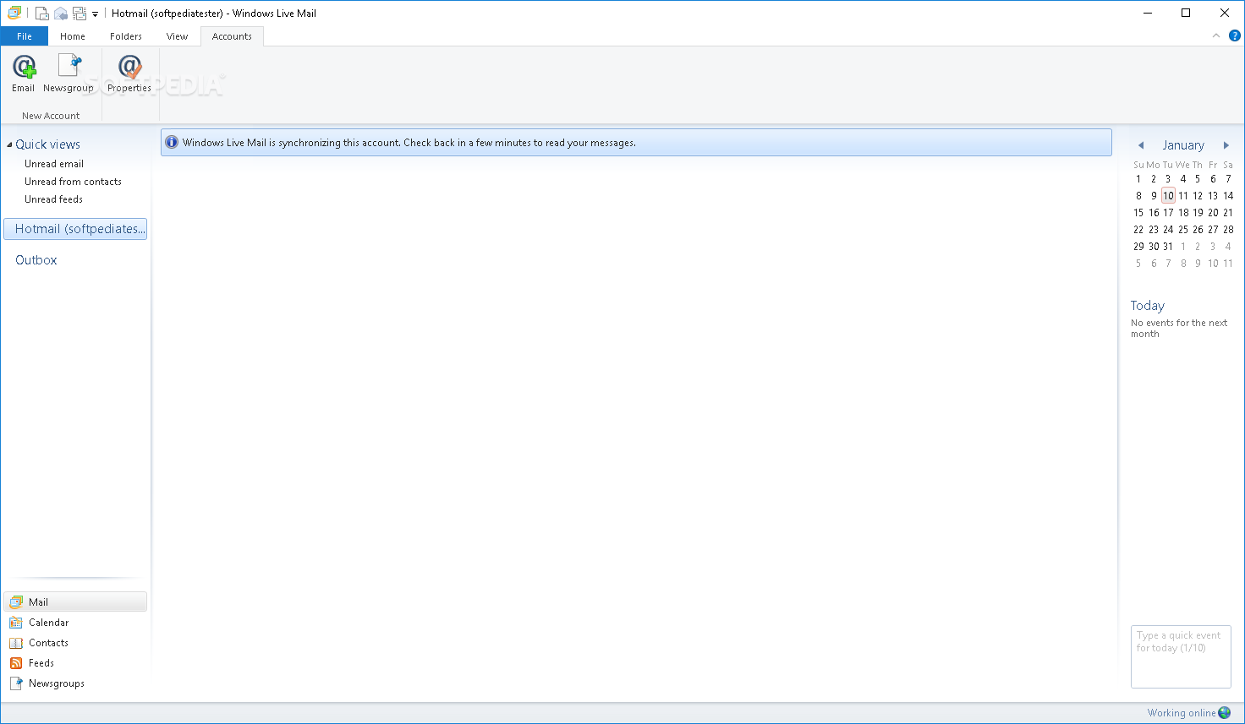Click the Today heading link
Screen dimensions: 1245x724
(x=1148, y=306)
